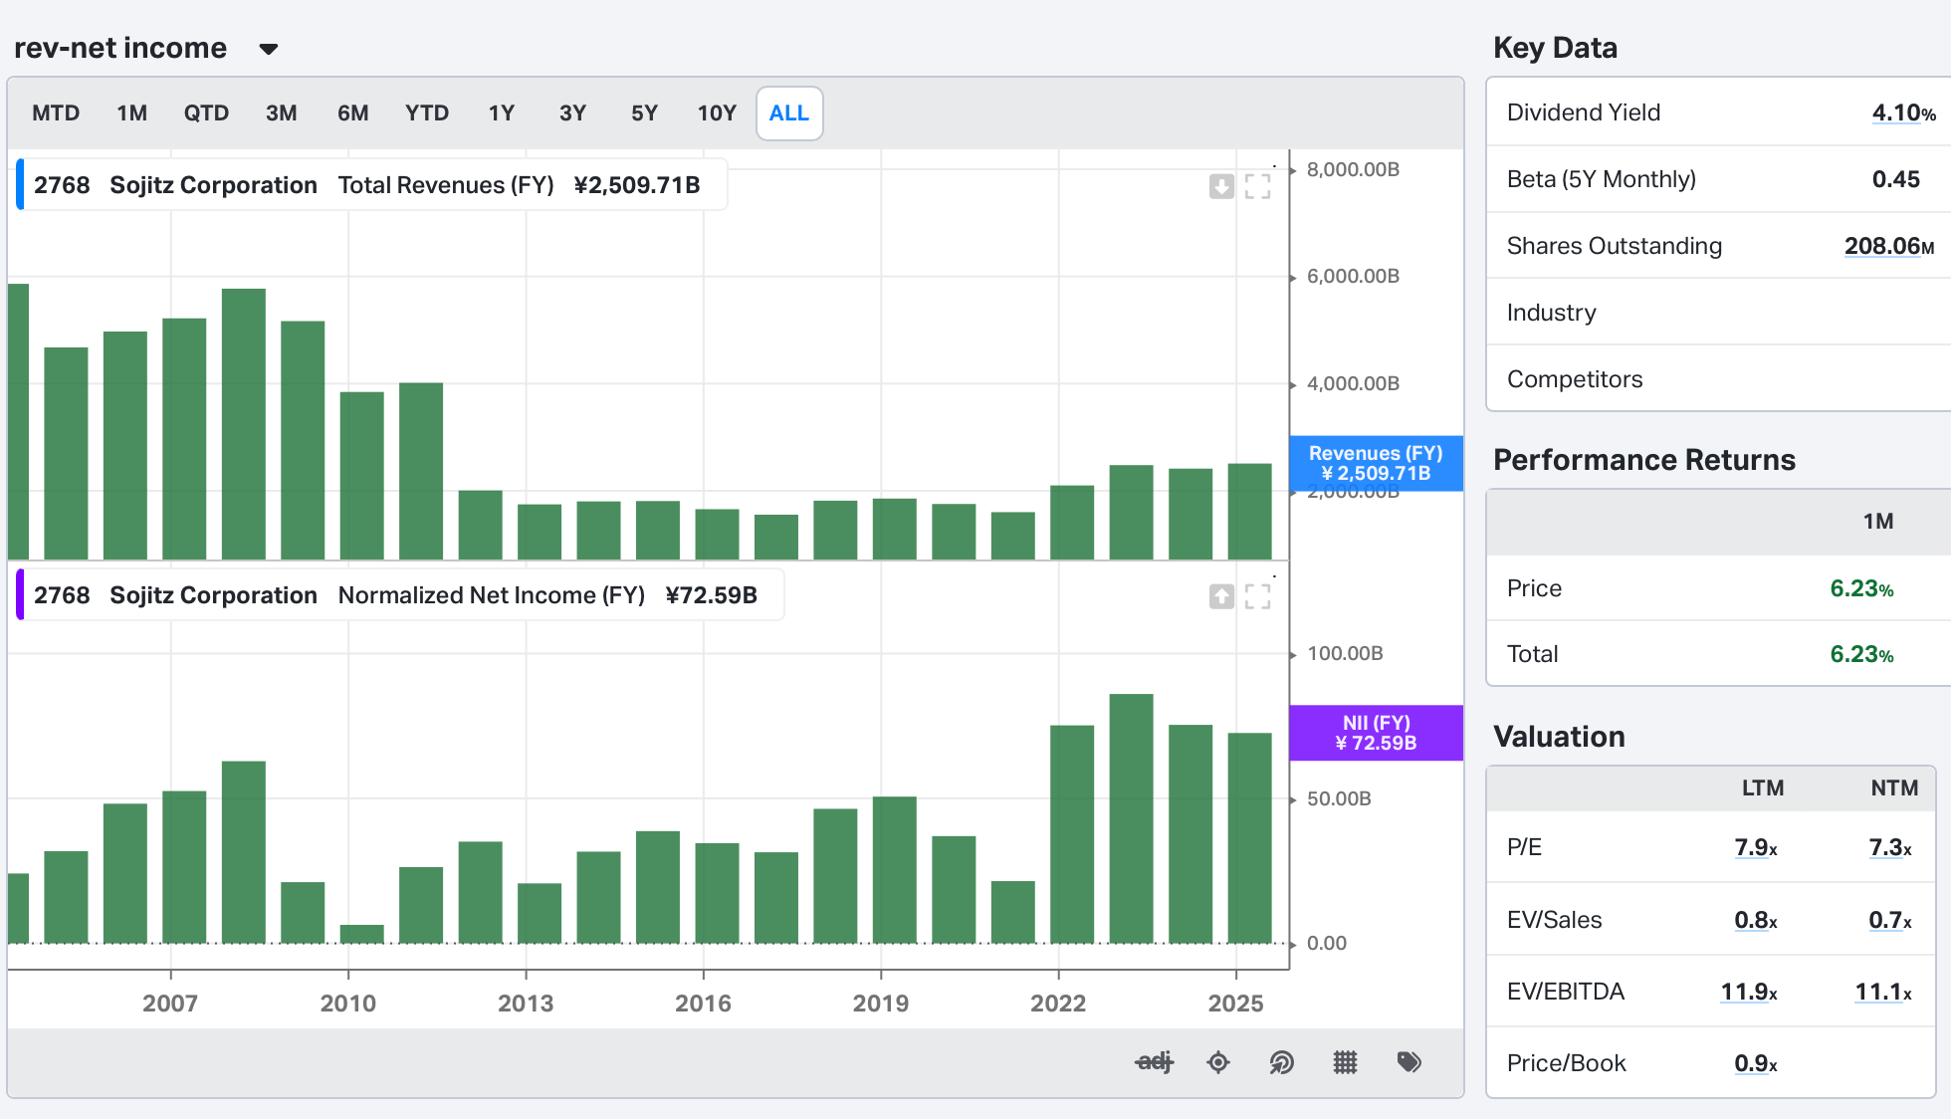Switch to the 10Y range

(716, 113)
